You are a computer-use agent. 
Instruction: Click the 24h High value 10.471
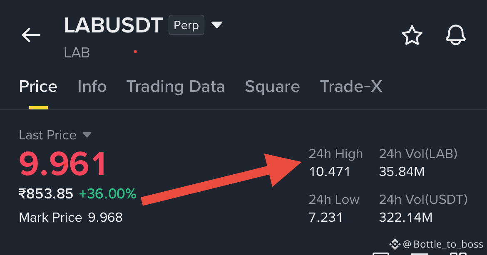pos(330,171)
